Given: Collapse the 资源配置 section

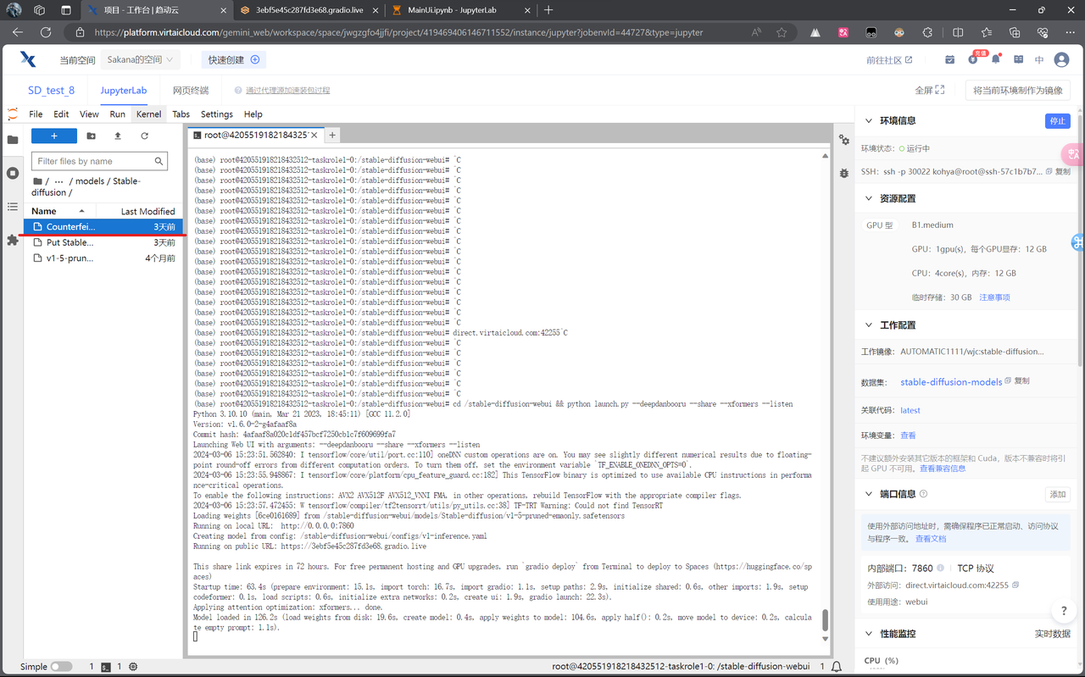Looking at the screenshot, I should [869, 198].
